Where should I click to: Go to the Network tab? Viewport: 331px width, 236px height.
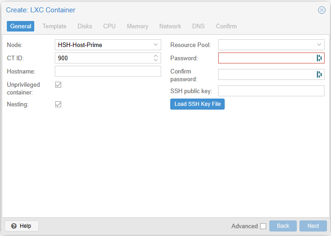click(170, 26)
